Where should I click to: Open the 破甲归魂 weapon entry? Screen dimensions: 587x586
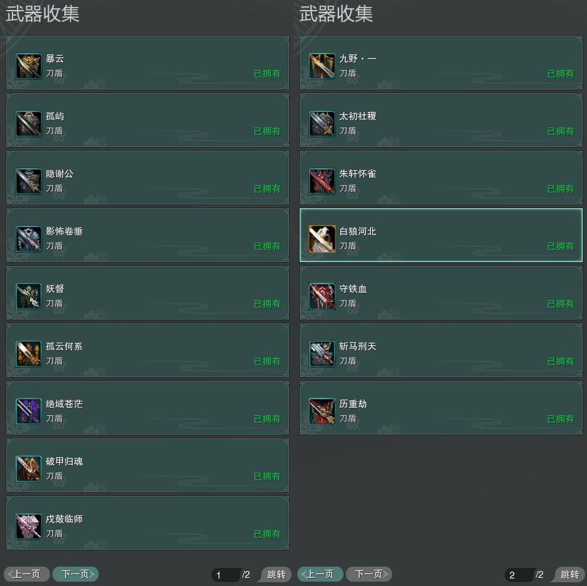(x=147, y=465)
